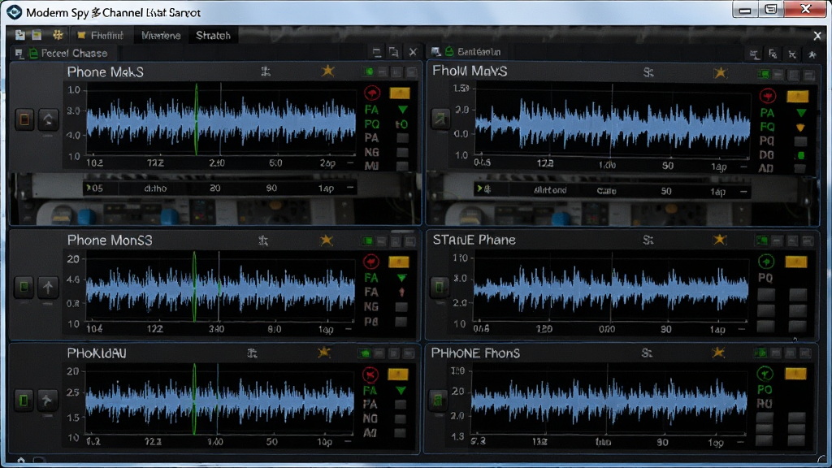Click the red circular icon in Fhold MavS
The height and width of the screenshot is (468, 832).
click(x=767, y=96)
